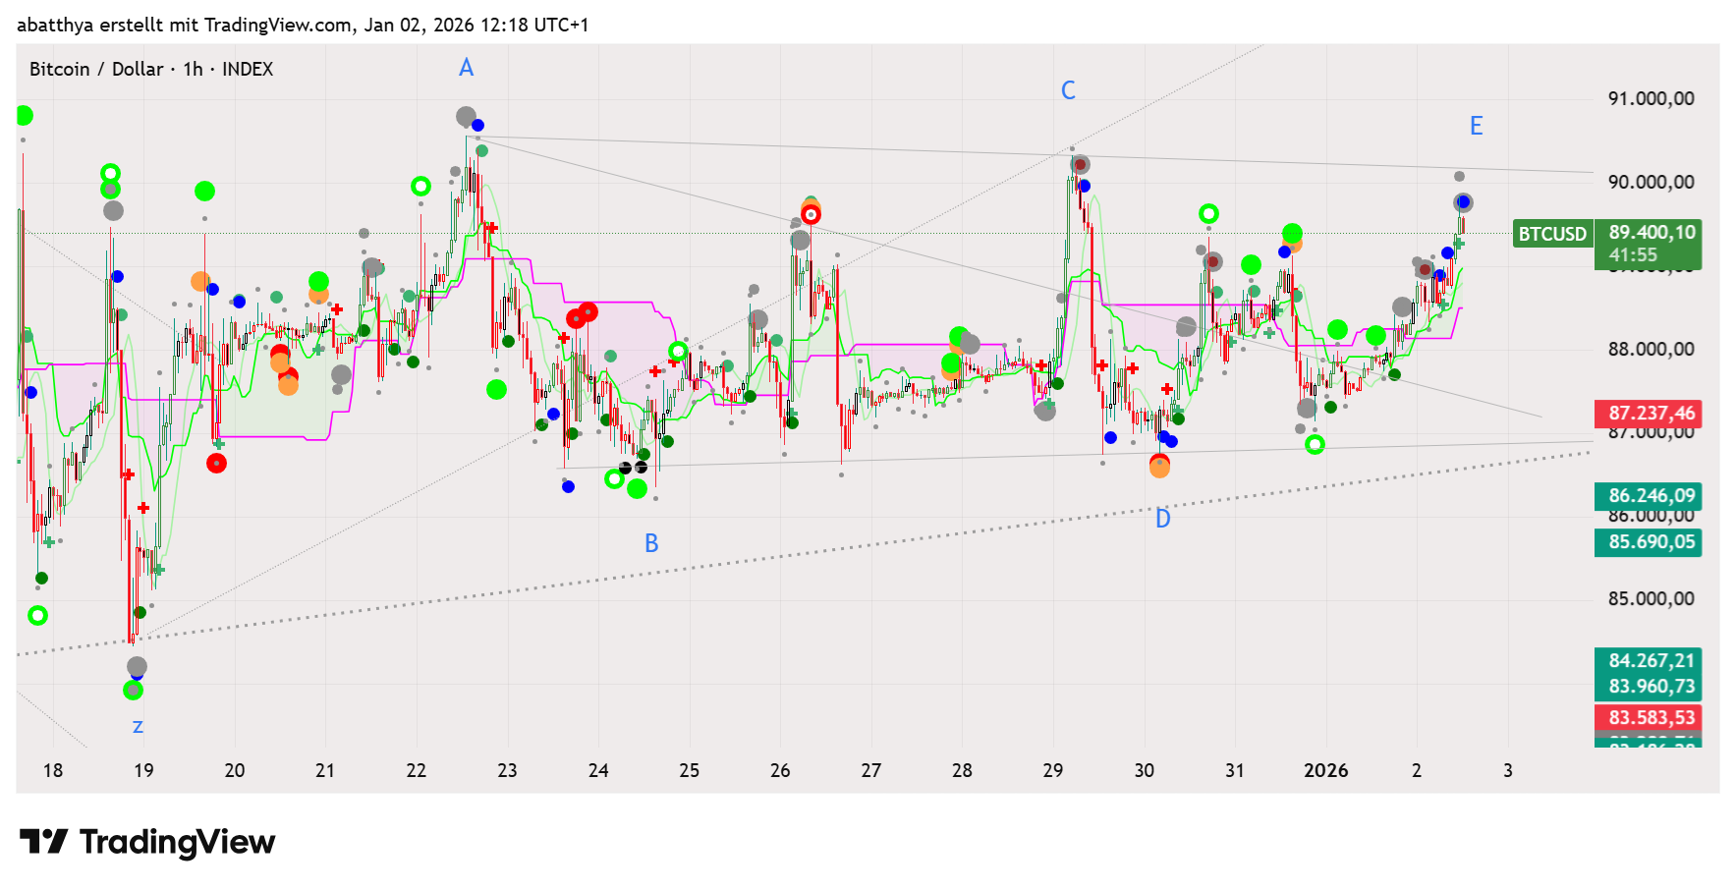Select the blue wave label A
The width and height of the screenshot is (1736, 890).
pyautogui.click(x=466, y=68)
